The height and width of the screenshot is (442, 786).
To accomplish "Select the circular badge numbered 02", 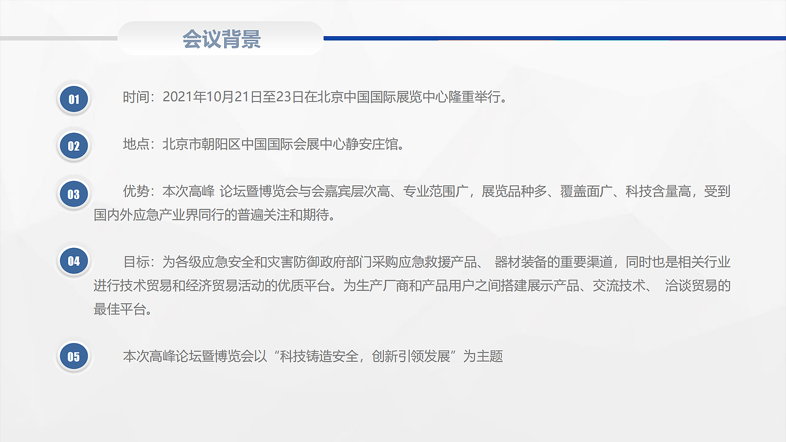I will 74,146.
